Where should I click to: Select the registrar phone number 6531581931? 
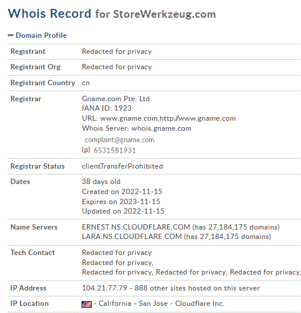[x=115, y=150]
